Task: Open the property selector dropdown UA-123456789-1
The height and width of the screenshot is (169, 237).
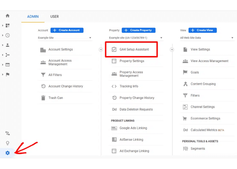Action: (136, 38)
